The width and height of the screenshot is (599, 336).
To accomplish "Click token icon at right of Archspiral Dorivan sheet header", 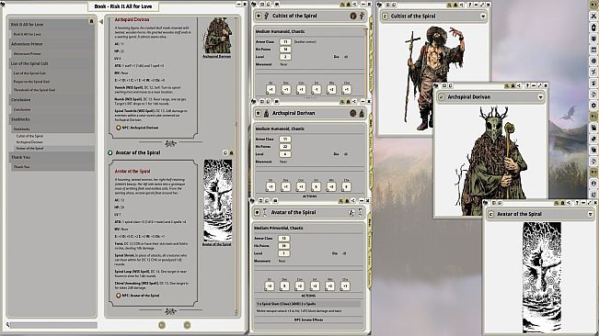I will pyautogui.click(x=362, y=113).
